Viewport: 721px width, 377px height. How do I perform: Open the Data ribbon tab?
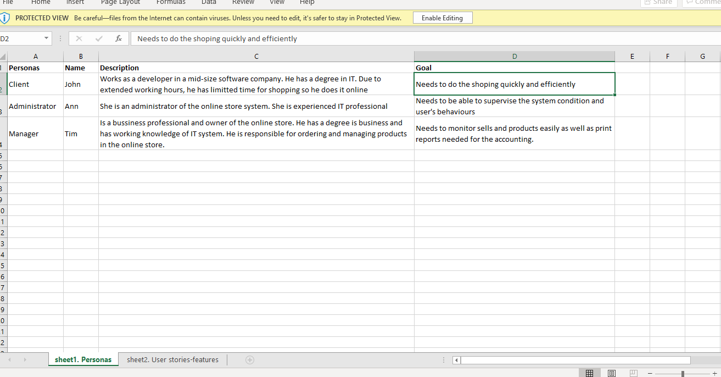tap(209, 3)
